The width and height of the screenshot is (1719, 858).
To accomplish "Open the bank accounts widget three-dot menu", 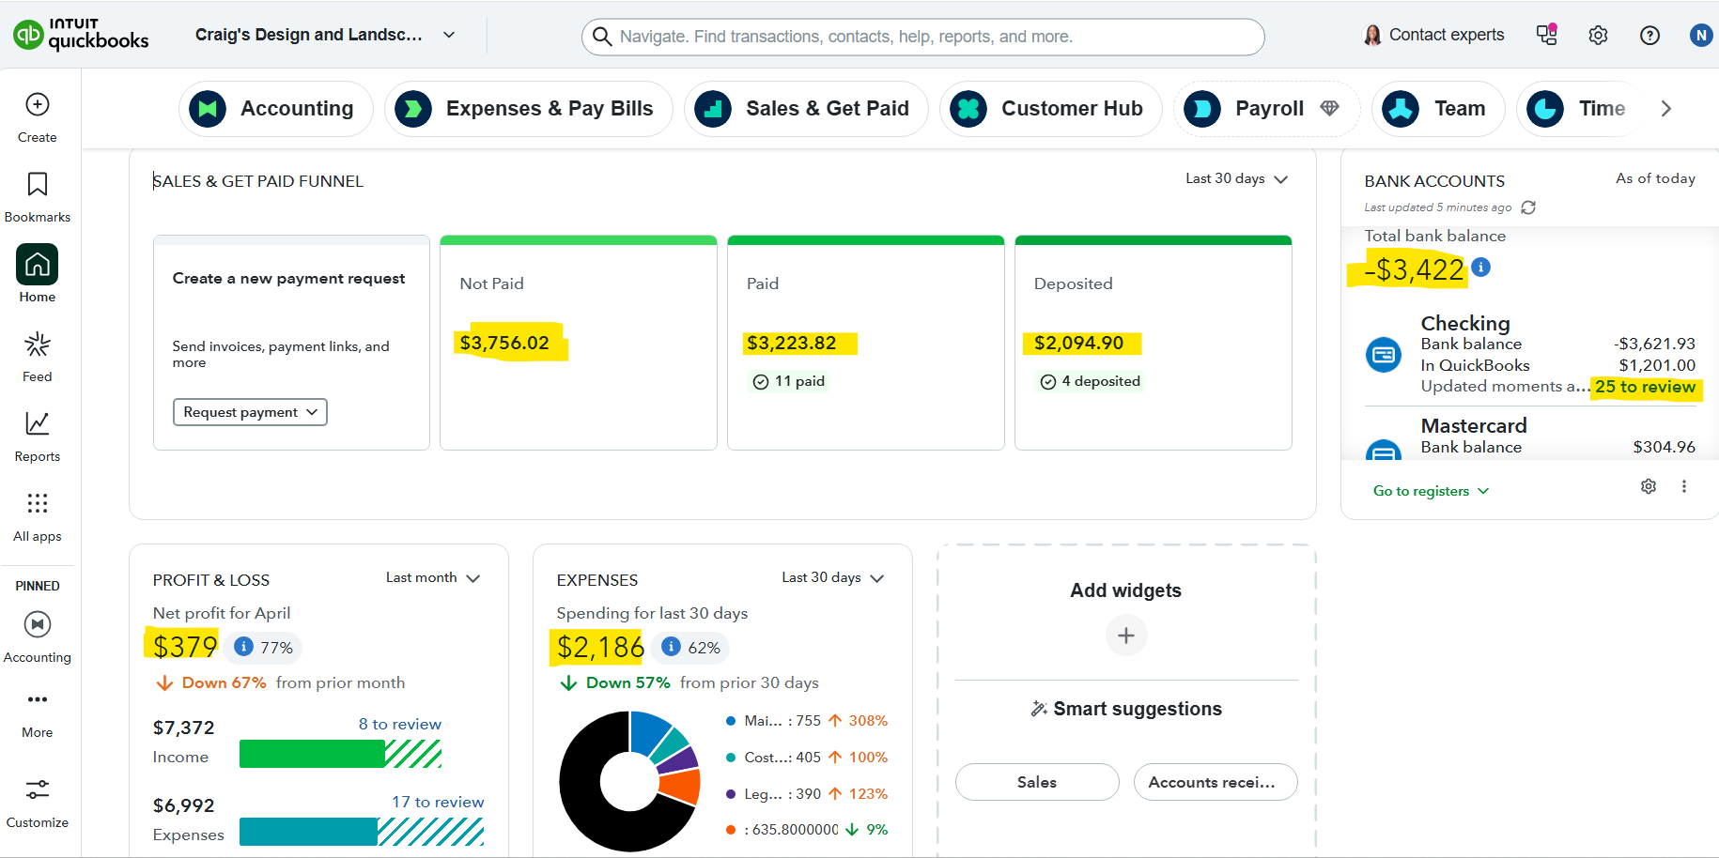I will coord(1684,486).
